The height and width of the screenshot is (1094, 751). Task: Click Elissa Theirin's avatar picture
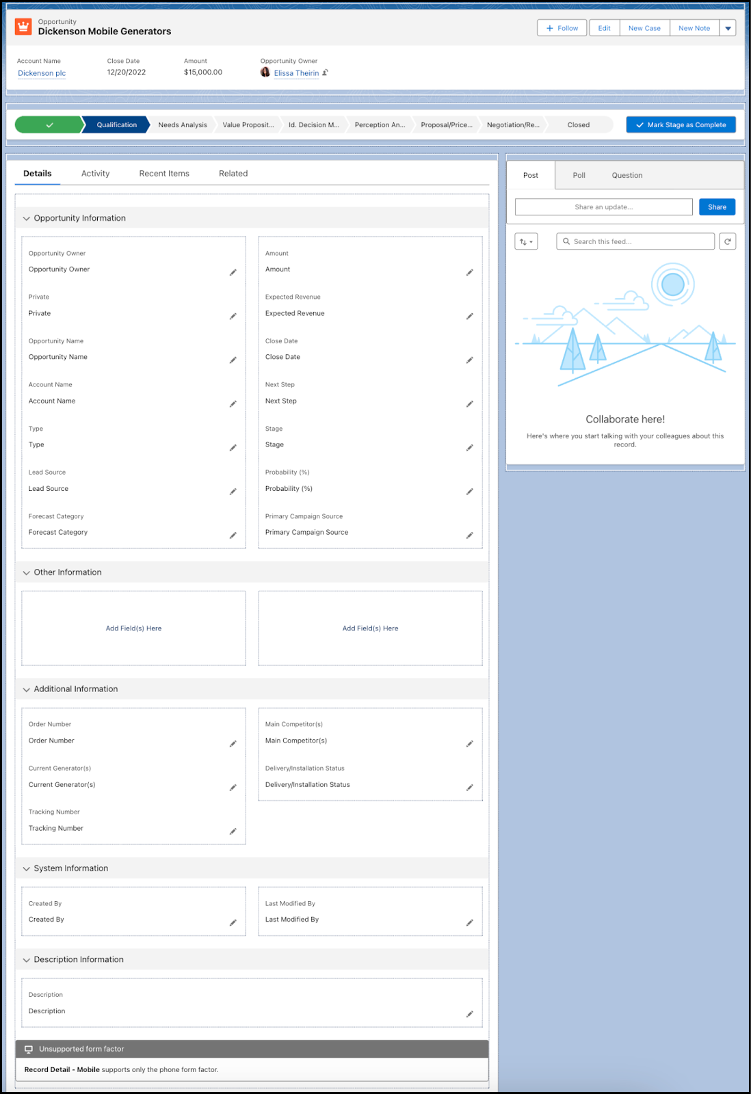(265, 72)
